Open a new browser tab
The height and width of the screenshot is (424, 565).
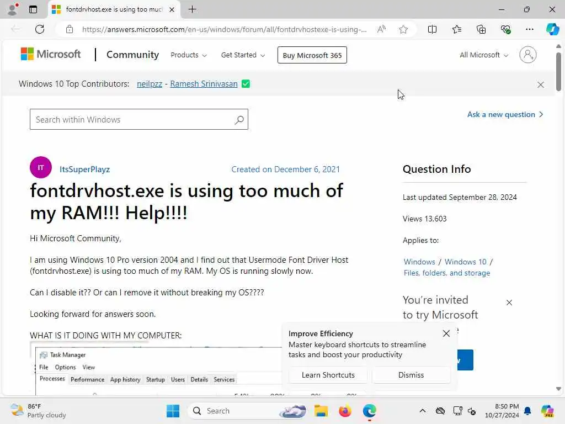point(193,9)
